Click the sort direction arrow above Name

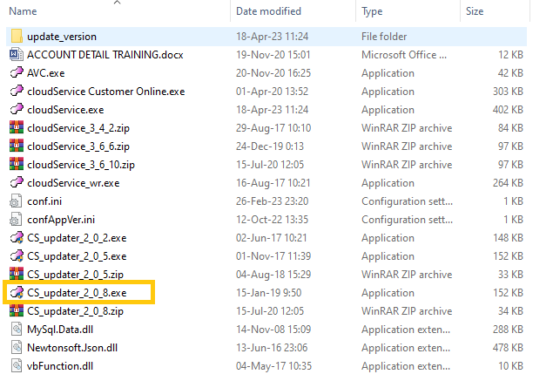point(118,3)
